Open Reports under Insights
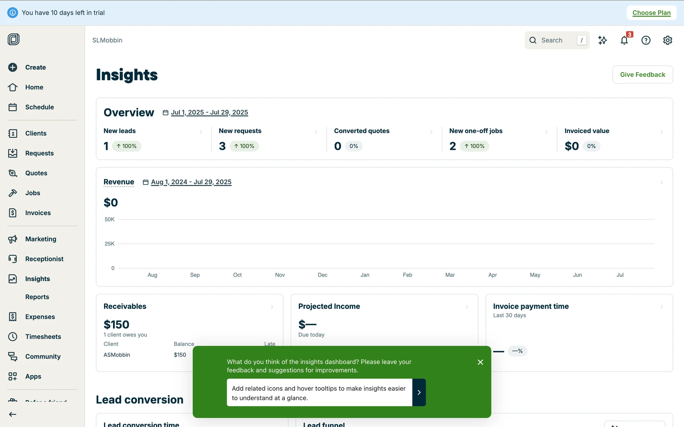 (x=37, y=297)
